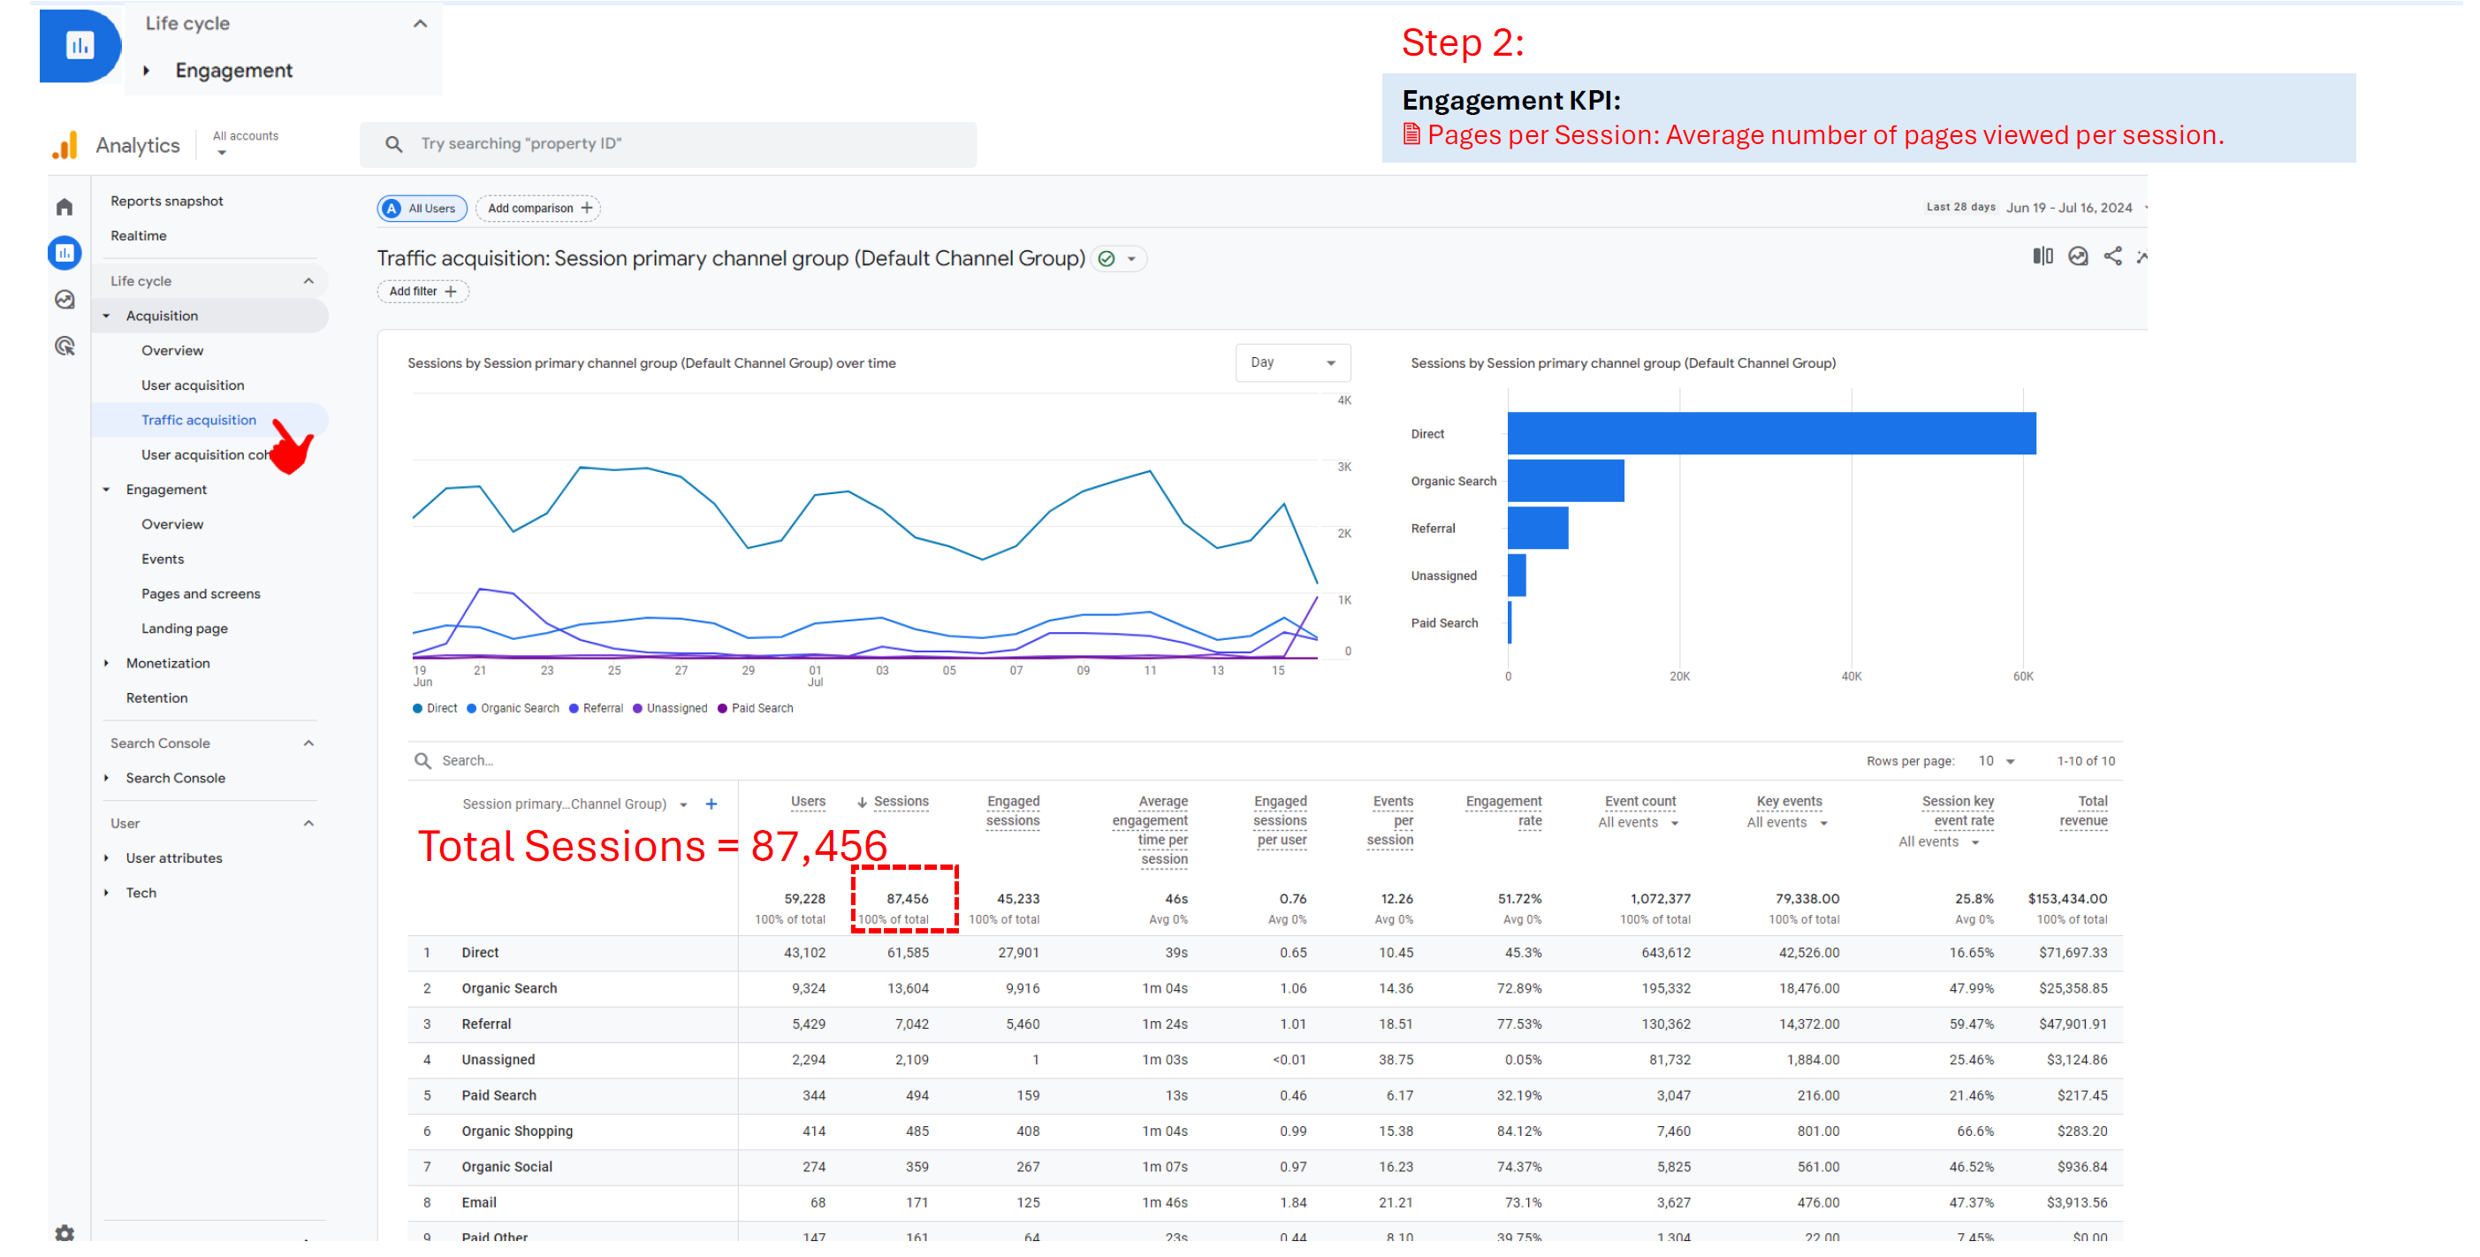Screen dimensions: 2480x1257
Task: Click the search magnifier in table search
Action: [422, 760]
